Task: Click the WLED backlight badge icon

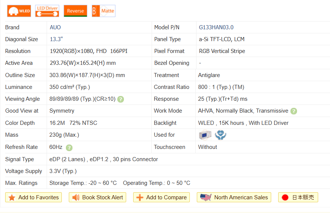Action: [19, 11]
